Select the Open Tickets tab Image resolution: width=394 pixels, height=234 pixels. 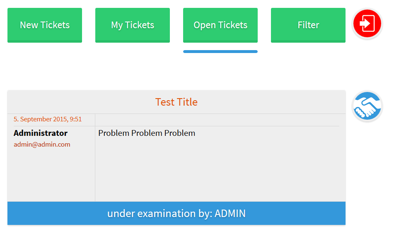tap(220, 25)
